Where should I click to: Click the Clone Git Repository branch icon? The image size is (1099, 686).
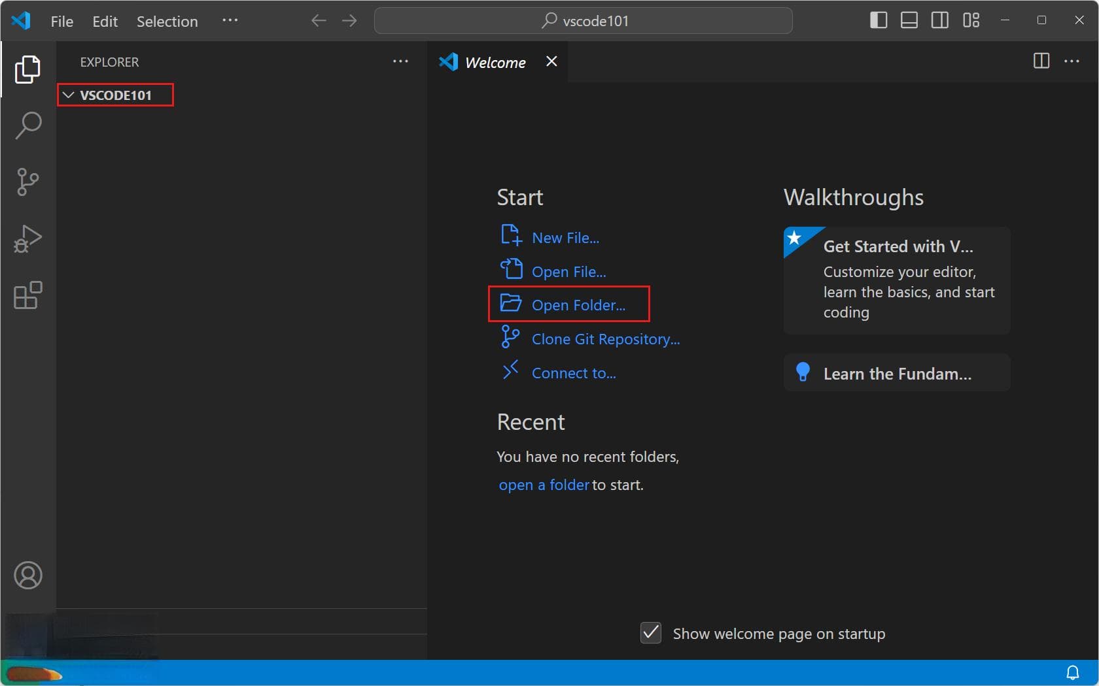pos(510,337)
